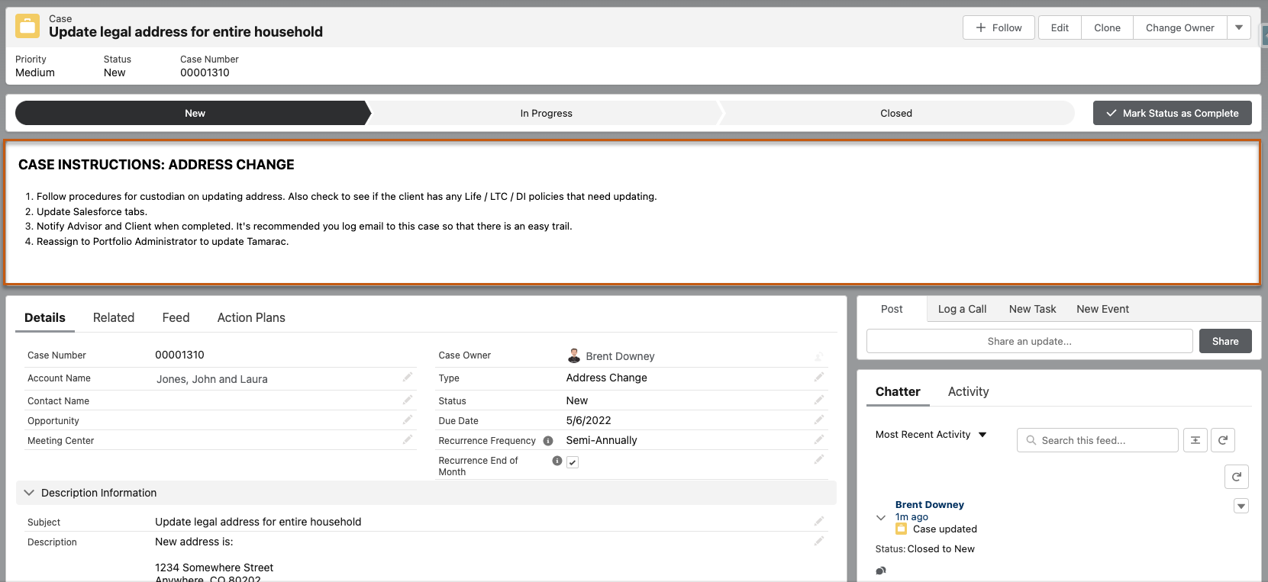Switch to the Action Plans tab
The width and height of the screenshot is (1268, 582).
(x=251, y=317)
